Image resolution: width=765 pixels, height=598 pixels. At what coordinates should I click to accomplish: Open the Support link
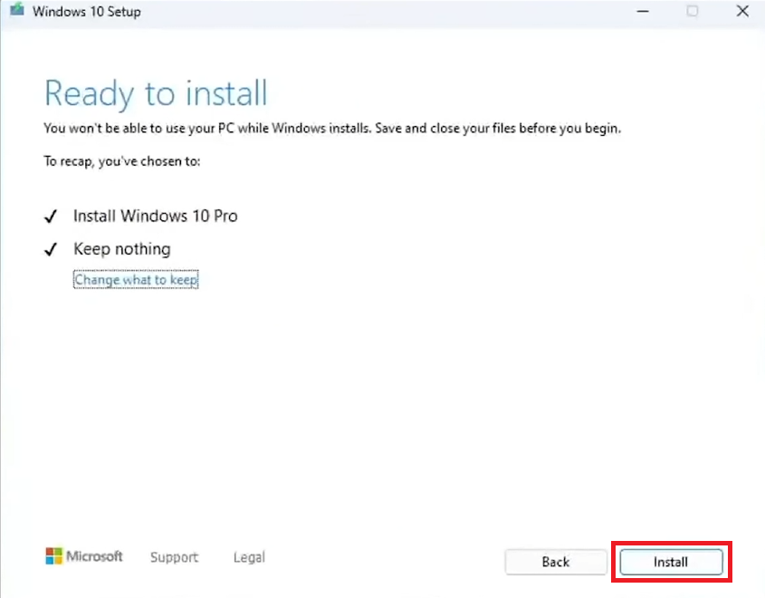click(174, 557)
